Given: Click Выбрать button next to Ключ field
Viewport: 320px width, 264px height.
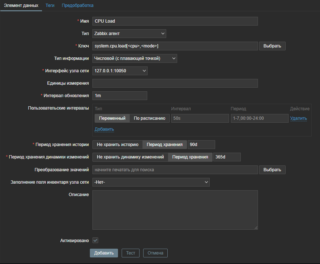Looking at the screenshot, I should (272, 46).
